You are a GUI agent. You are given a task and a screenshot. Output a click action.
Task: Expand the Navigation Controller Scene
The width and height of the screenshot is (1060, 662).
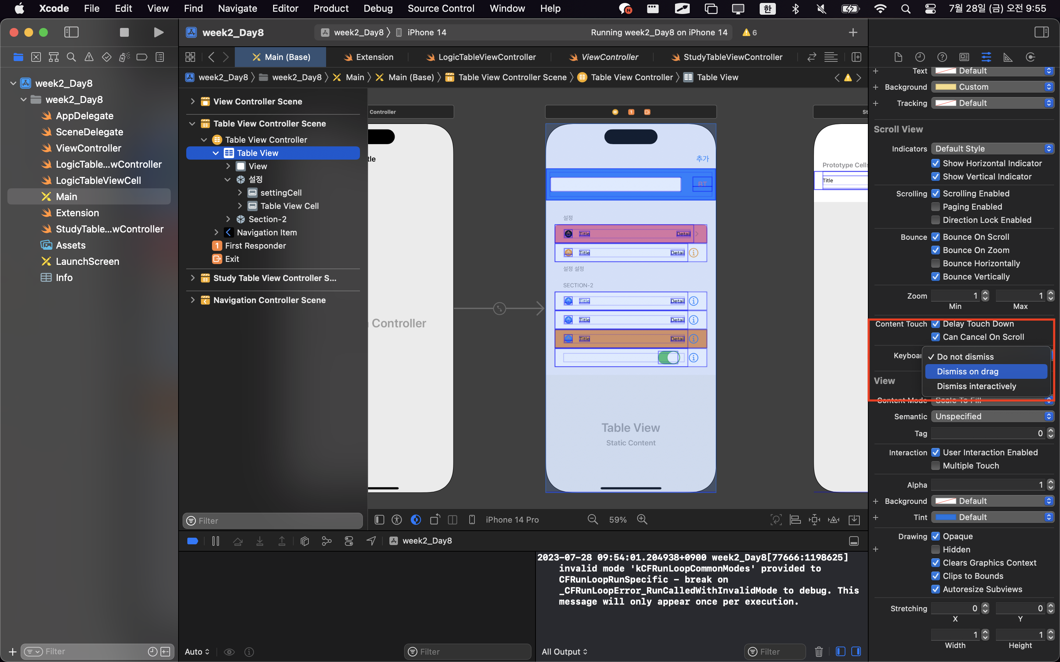click(192, 300)
